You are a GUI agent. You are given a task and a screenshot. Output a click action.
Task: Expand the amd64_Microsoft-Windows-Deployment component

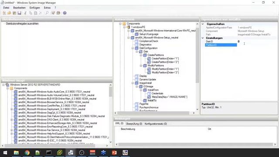tap(12, 109)
